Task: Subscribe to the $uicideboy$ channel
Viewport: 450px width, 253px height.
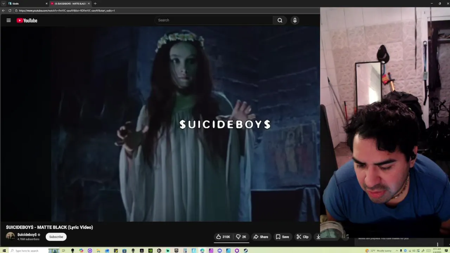Action: point(56,237)
